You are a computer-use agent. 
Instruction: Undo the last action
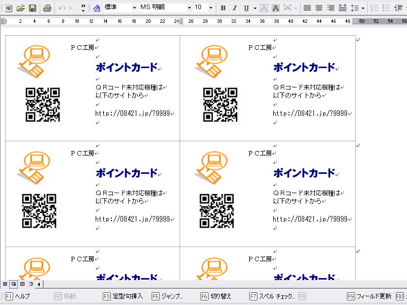click(62, 8)
